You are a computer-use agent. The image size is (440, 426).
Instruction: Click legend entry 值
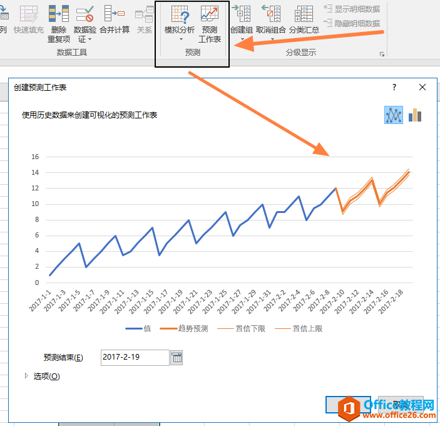pyautogui.click(x=138, y=328)
